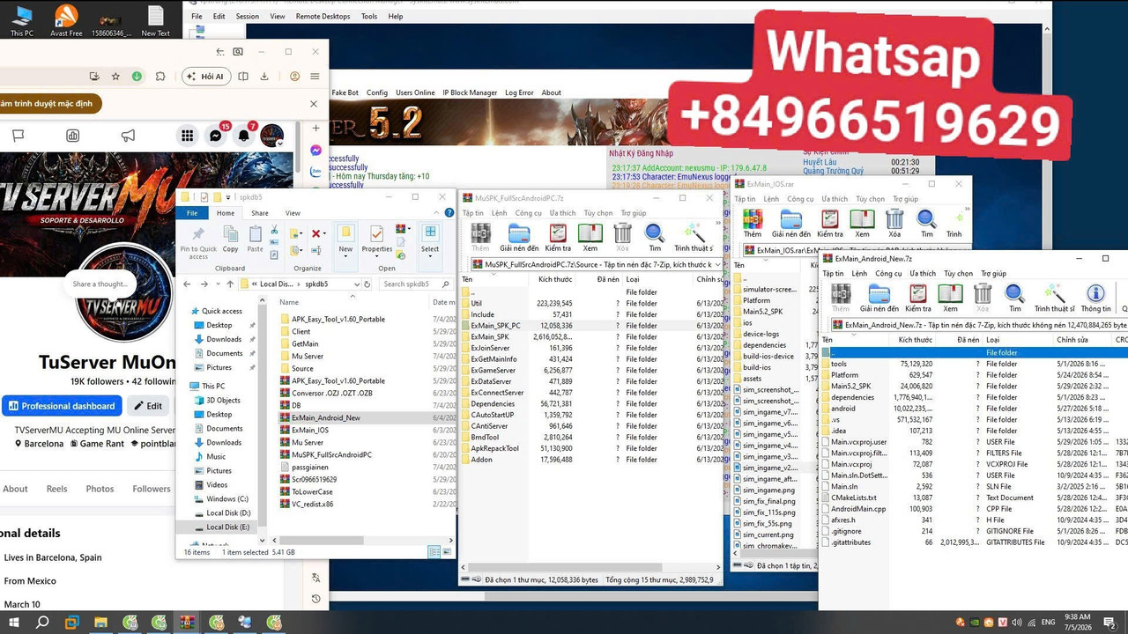Screen dimensions: 1128x634
Task: Click the Hỏi AI button
Action: [x=204, y=77]
